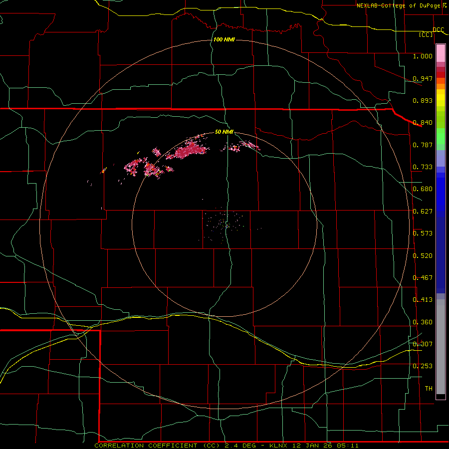
Task: Pick the gray lower color bar segment
Action: [x=441, y=347]
